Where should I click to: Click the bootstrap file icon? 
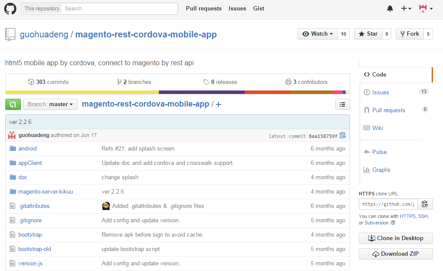coord(12,234)
